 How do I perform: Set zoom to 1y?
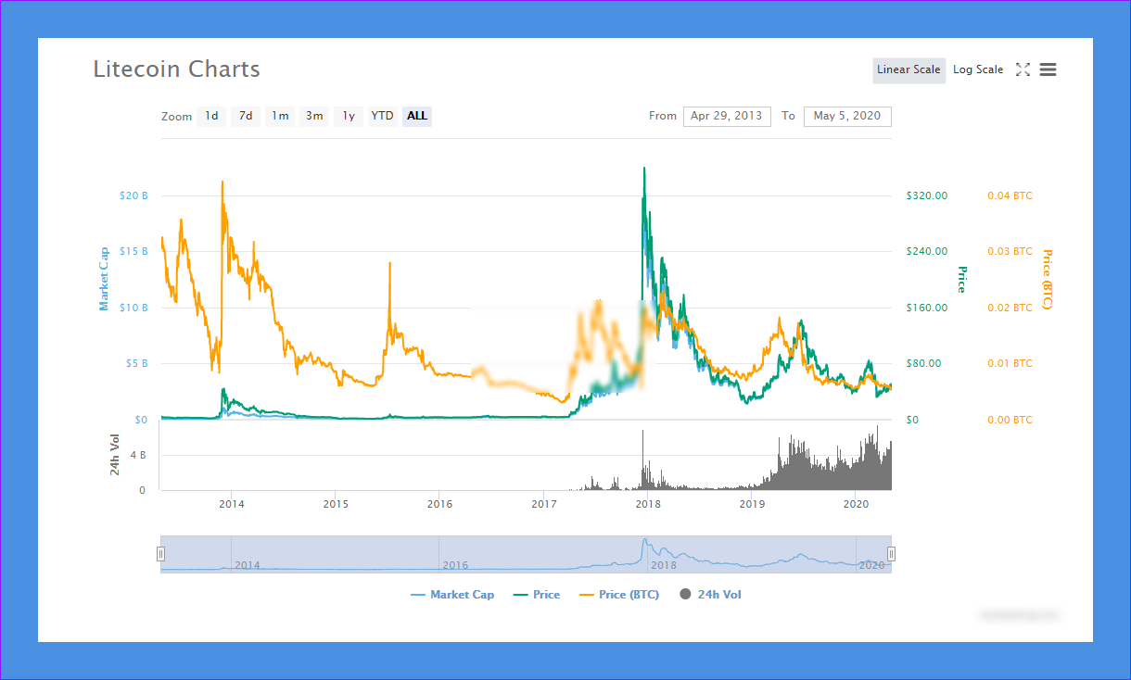(349, 116)
